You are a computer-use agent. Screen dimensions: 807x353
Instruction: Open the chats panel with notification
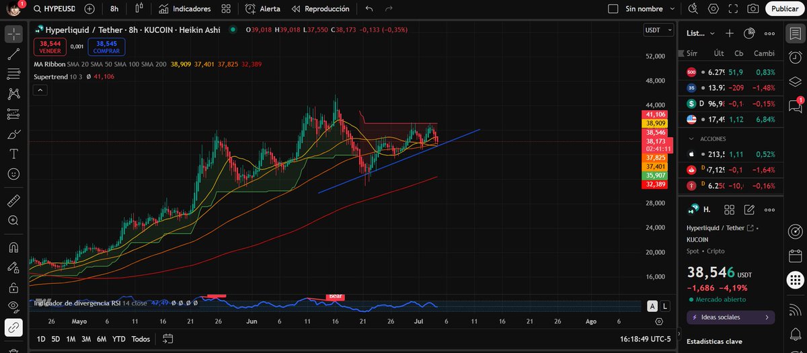[x=795, y=106]
